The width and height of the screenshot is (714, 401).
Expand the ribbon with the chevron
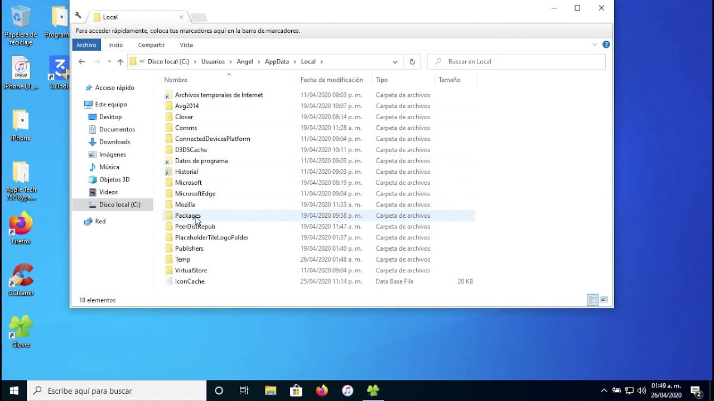coord(595,45)
